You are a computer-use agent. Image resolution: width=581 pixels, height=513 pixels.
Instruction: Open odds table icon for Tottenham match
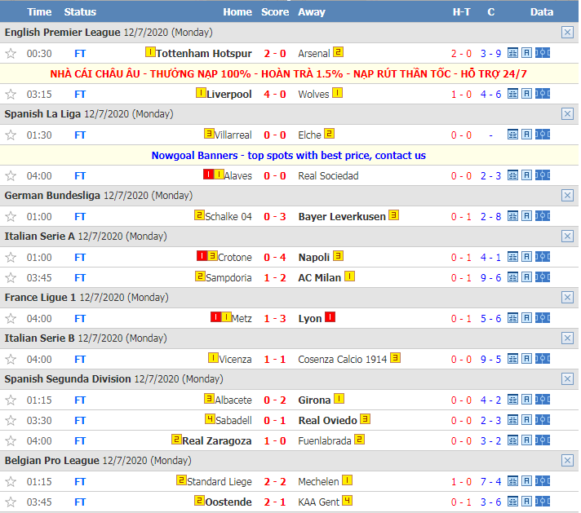click(512, 53)
